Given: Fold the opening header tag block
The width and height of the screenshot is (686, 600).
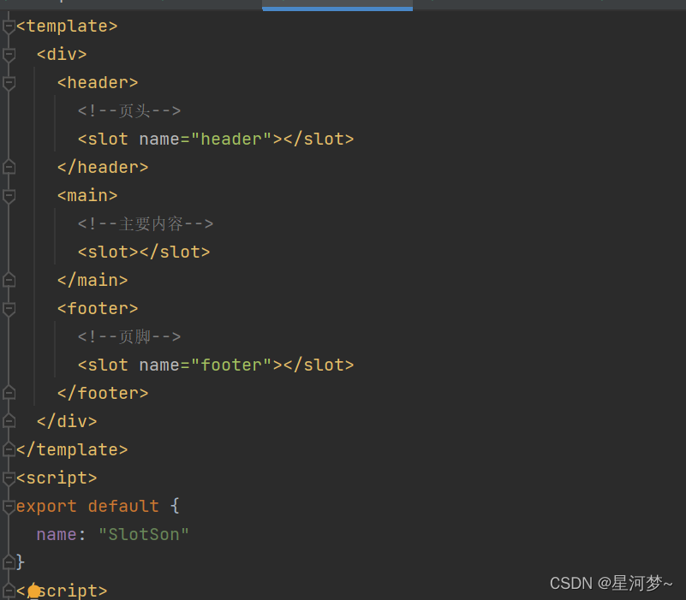Looking at the screenshot, I should pyautogui.click(x=9, y=83).
